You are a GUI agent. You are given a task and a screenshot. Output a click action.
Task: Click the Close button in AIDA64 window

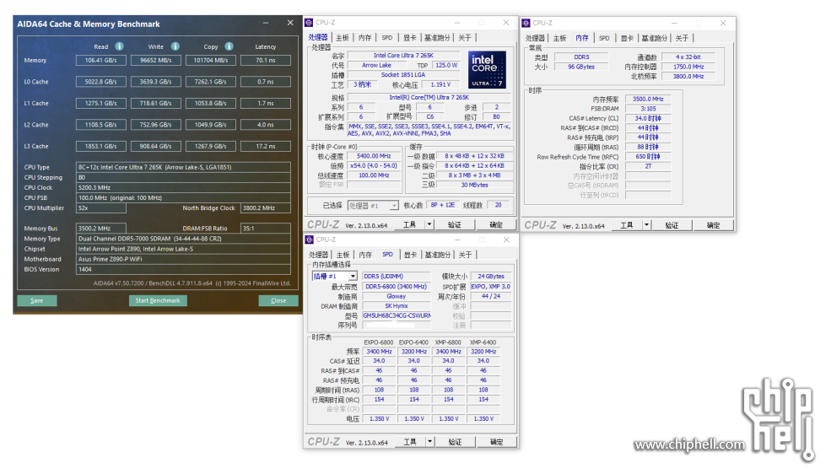point(278,300)
